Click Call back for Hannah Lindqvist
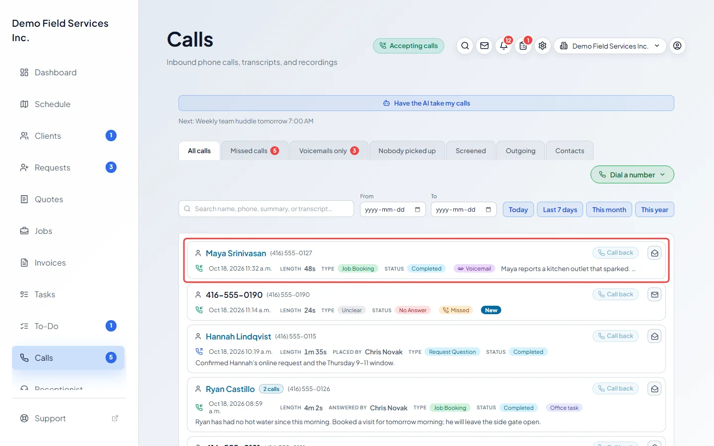714x446 pixels. (x=615, y=336)
